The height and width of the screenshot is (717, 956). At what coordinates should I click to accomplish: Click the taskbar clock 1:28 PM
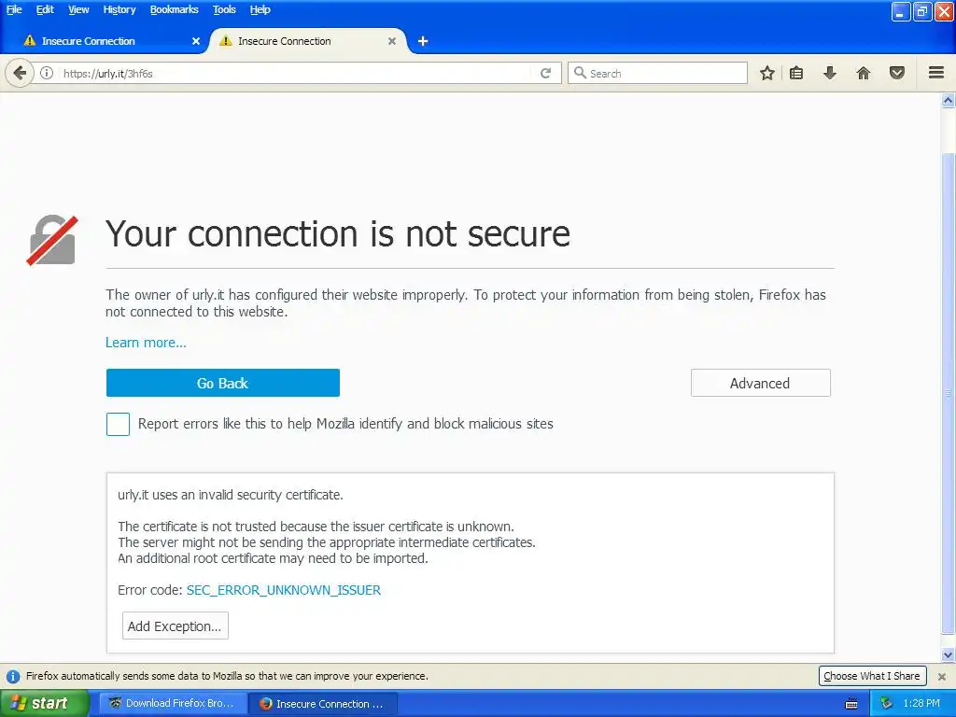click(921, 704)
